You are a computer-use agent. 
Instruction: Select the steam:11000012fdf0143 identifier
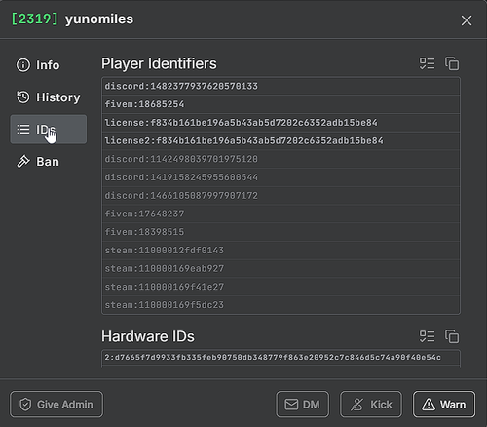coord(281,251)
